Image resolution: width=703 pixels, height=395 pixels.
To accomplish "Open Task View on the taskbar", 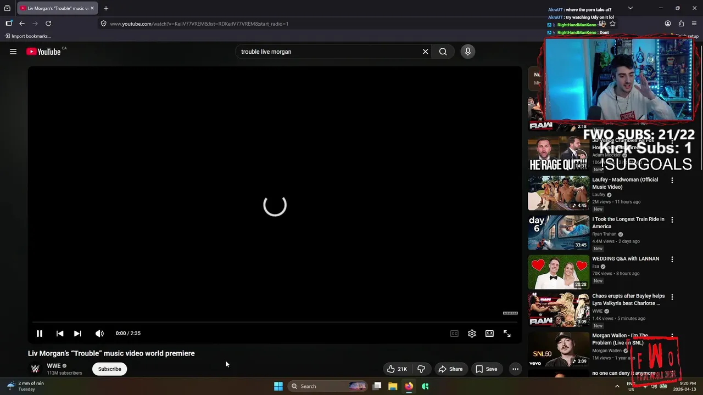I will point(377,386).
